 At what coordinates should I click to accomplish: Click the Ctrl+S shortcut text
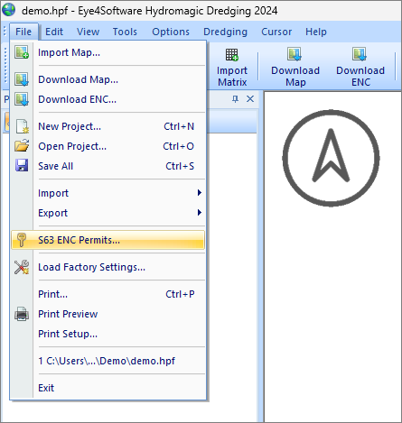click(x=180, y=166)
